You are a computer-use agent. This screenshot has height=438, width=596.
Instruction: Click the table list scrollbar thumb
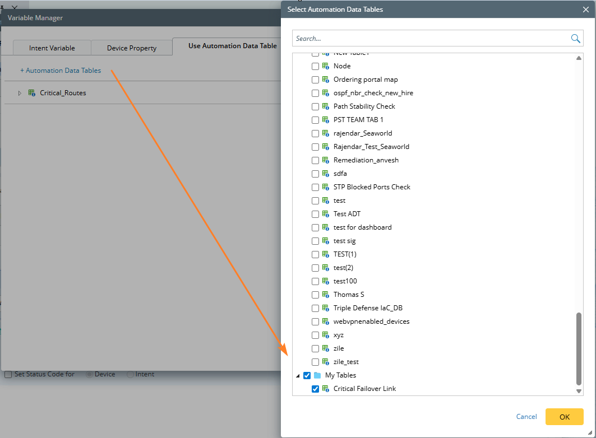[x=579, y=349]
